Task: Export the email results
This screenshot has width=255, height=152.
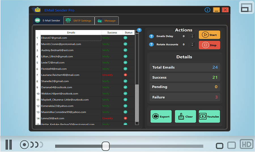Action: point(161,116)
